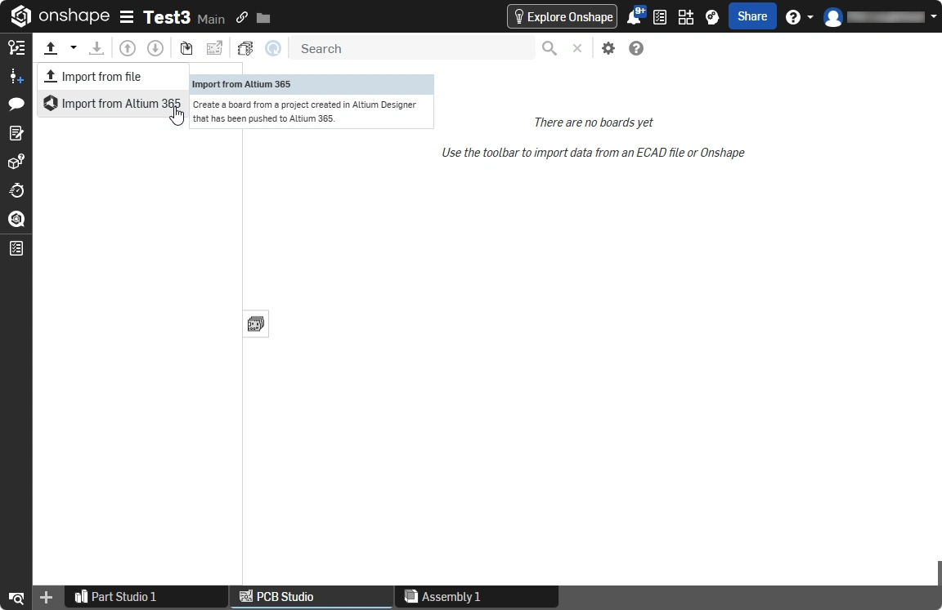Image resolution: width=942 pixels, height=610 pixels.
Task: Open the paint palette icon
Action: pyautogui.click(x=712, y=17)
